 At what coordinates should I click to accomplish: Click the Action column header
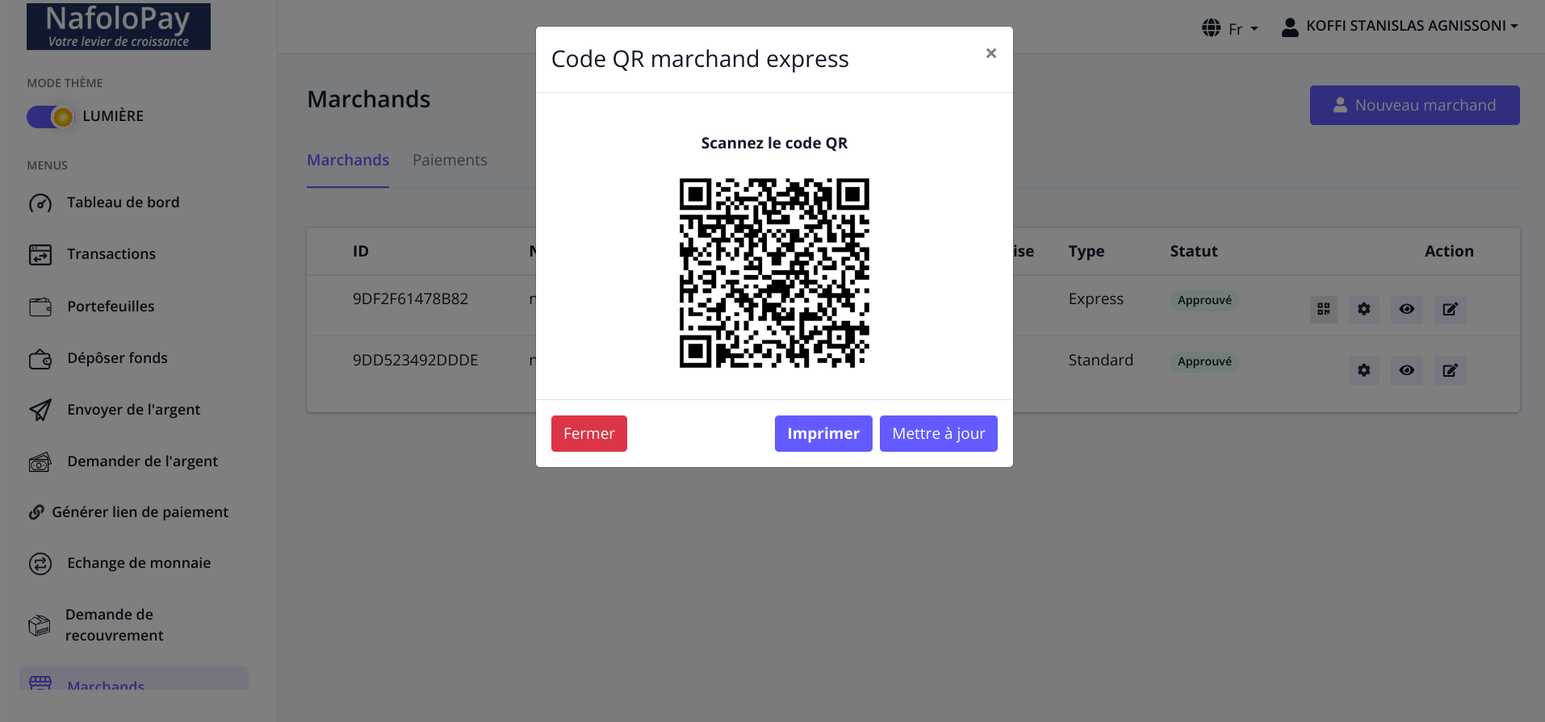tap(1449, 251)
